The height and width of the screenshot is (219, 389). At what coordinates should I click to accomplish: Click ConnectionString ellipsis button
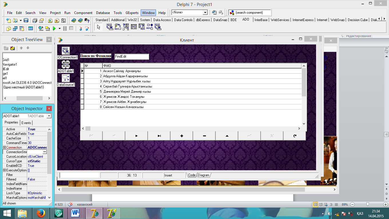tap(45, 152)
